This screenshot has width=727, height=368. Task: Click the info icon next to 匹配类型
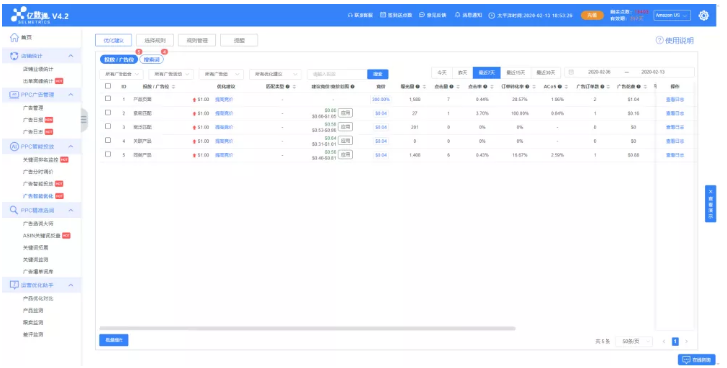288,87
